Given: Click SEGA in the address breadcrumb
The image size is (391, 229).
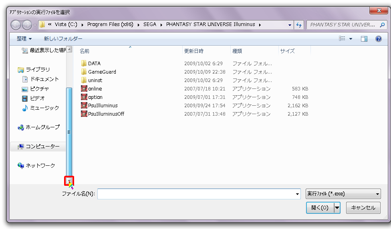Looking at the screenshot, I should click(x=149, y=24).
